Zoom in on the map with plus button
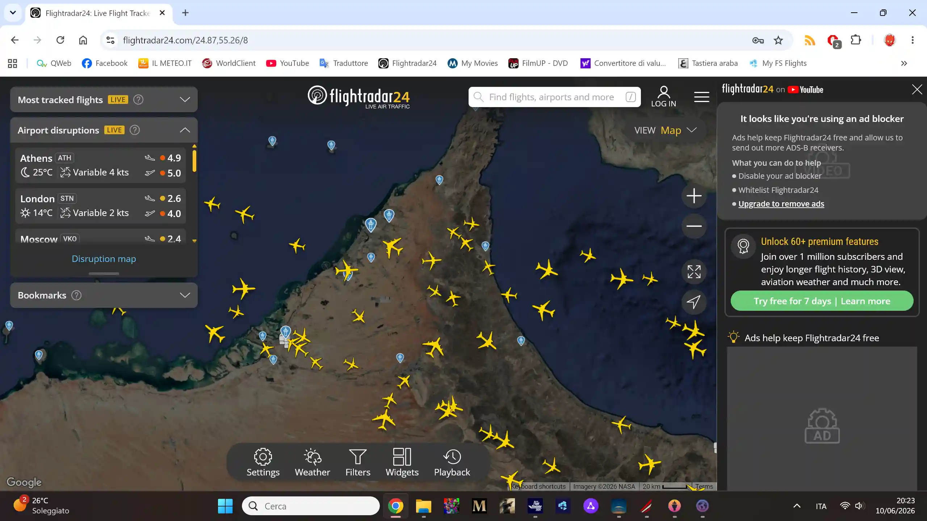Image resolution: width=927 pixels, height=521 pixels. (694, 196)
